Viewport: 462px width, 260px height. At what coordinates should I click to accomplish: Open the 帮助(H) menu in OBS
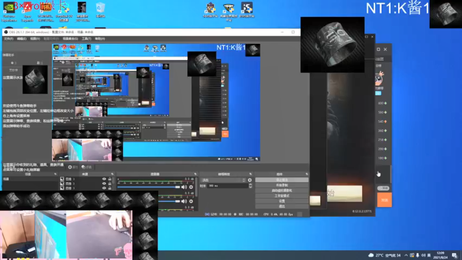[x=100, y=39]
